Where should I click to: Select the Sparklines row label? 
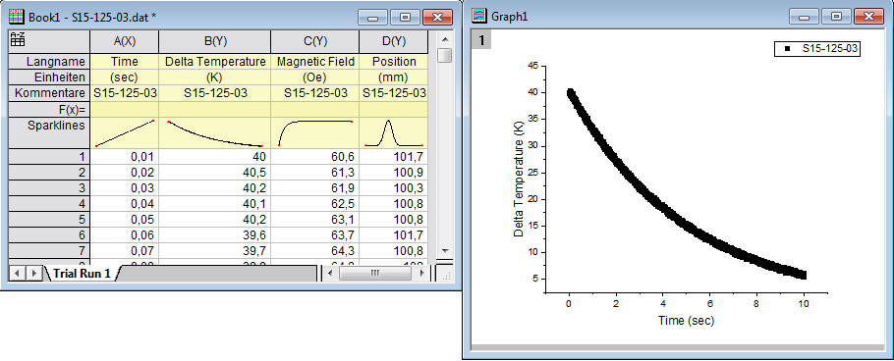pos(49,133)
